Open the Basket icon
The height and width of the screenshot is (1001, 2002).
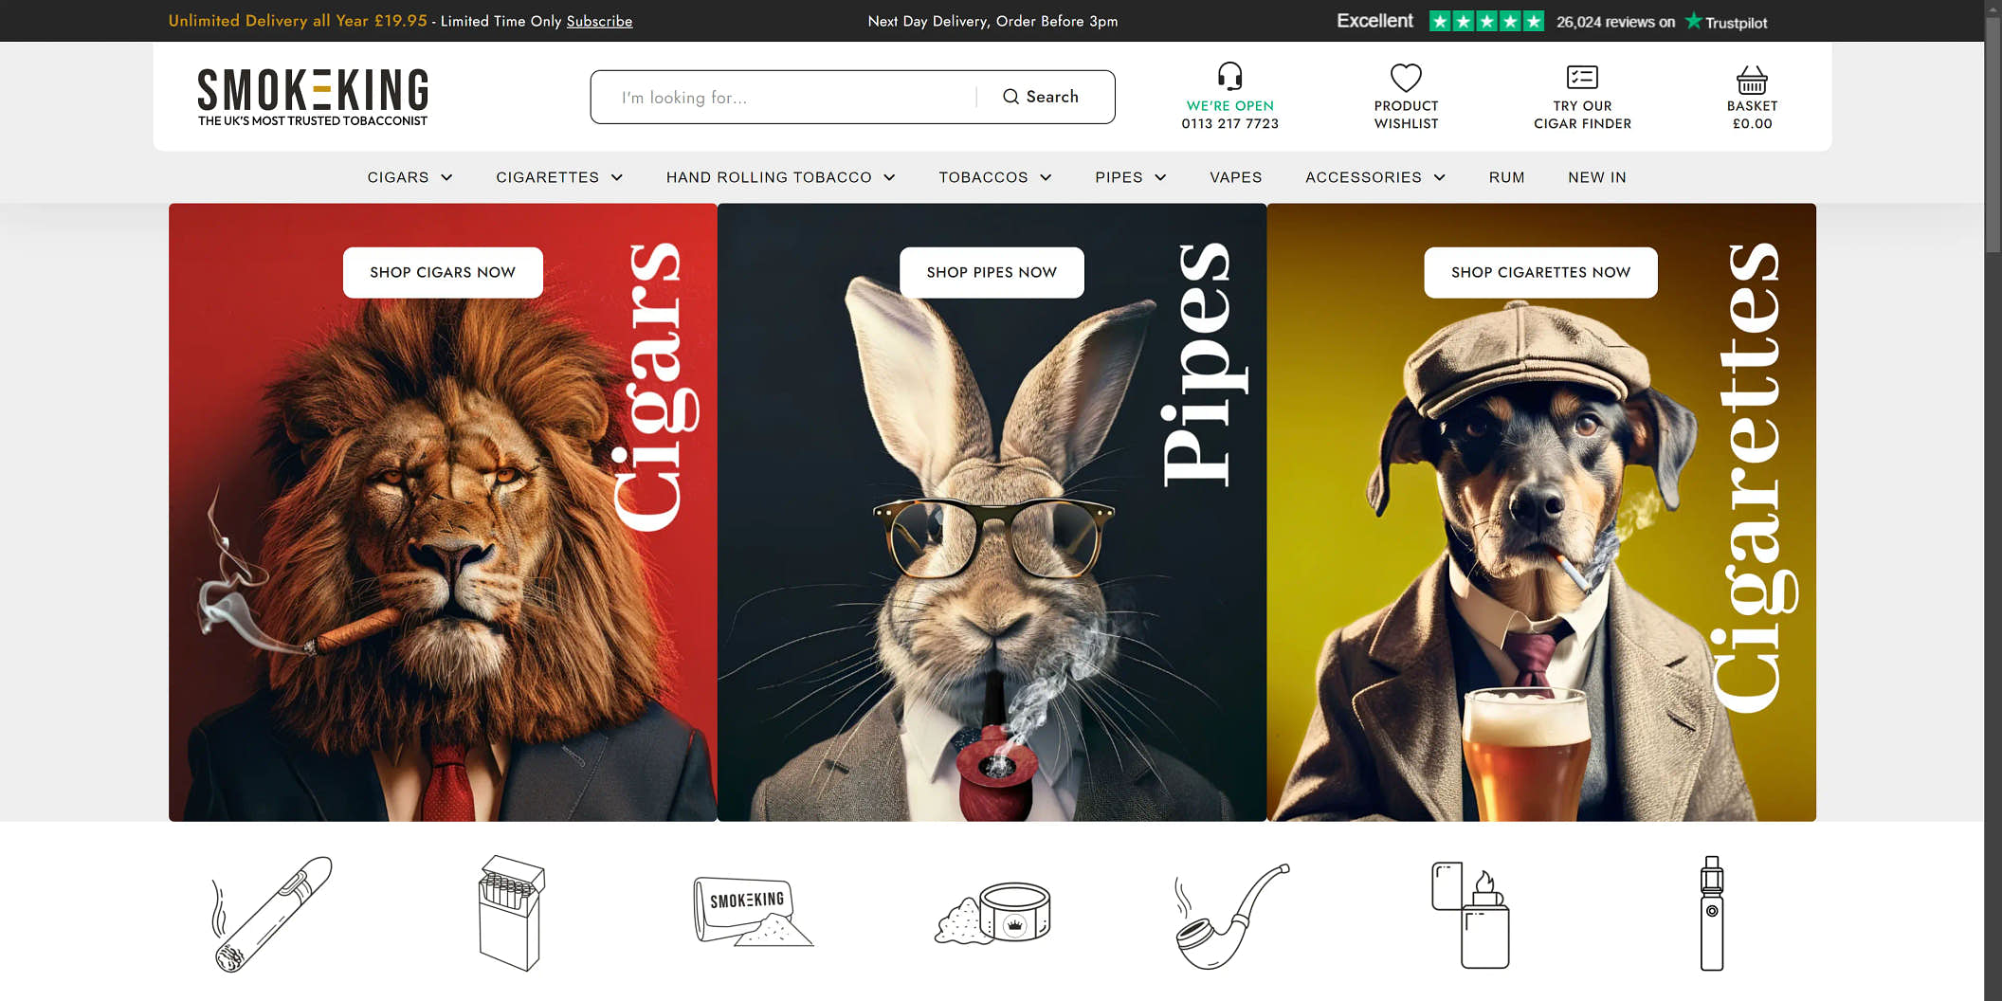(1752, 79)
